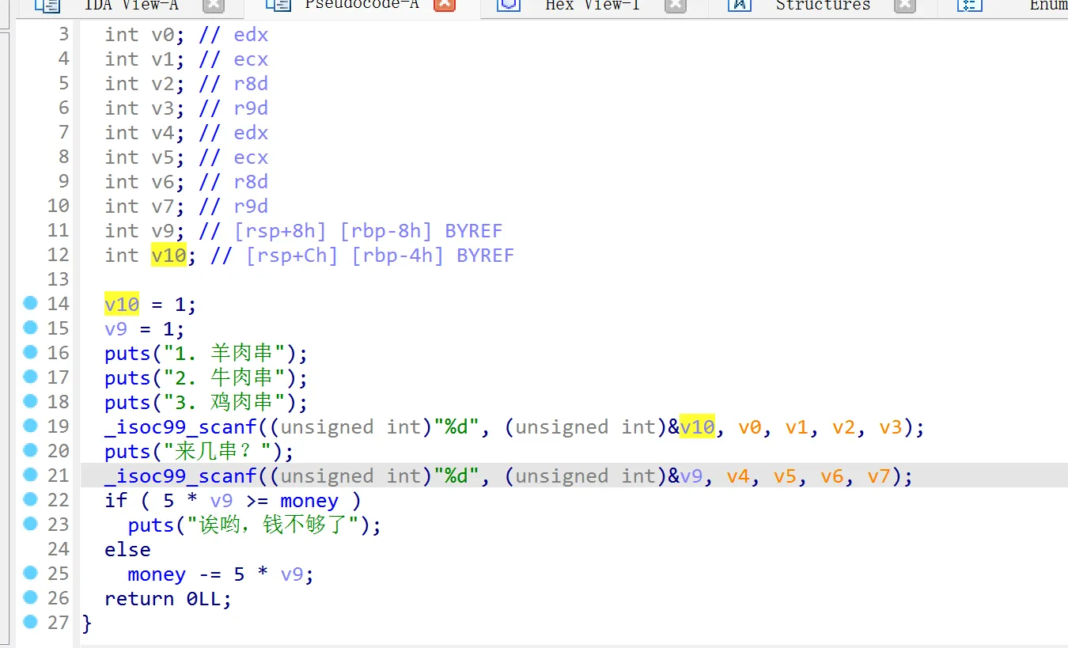The height and width of the screenshot is (648, 1068).
Task: Click puts call on line 23
Action: [x=151, y=525]
